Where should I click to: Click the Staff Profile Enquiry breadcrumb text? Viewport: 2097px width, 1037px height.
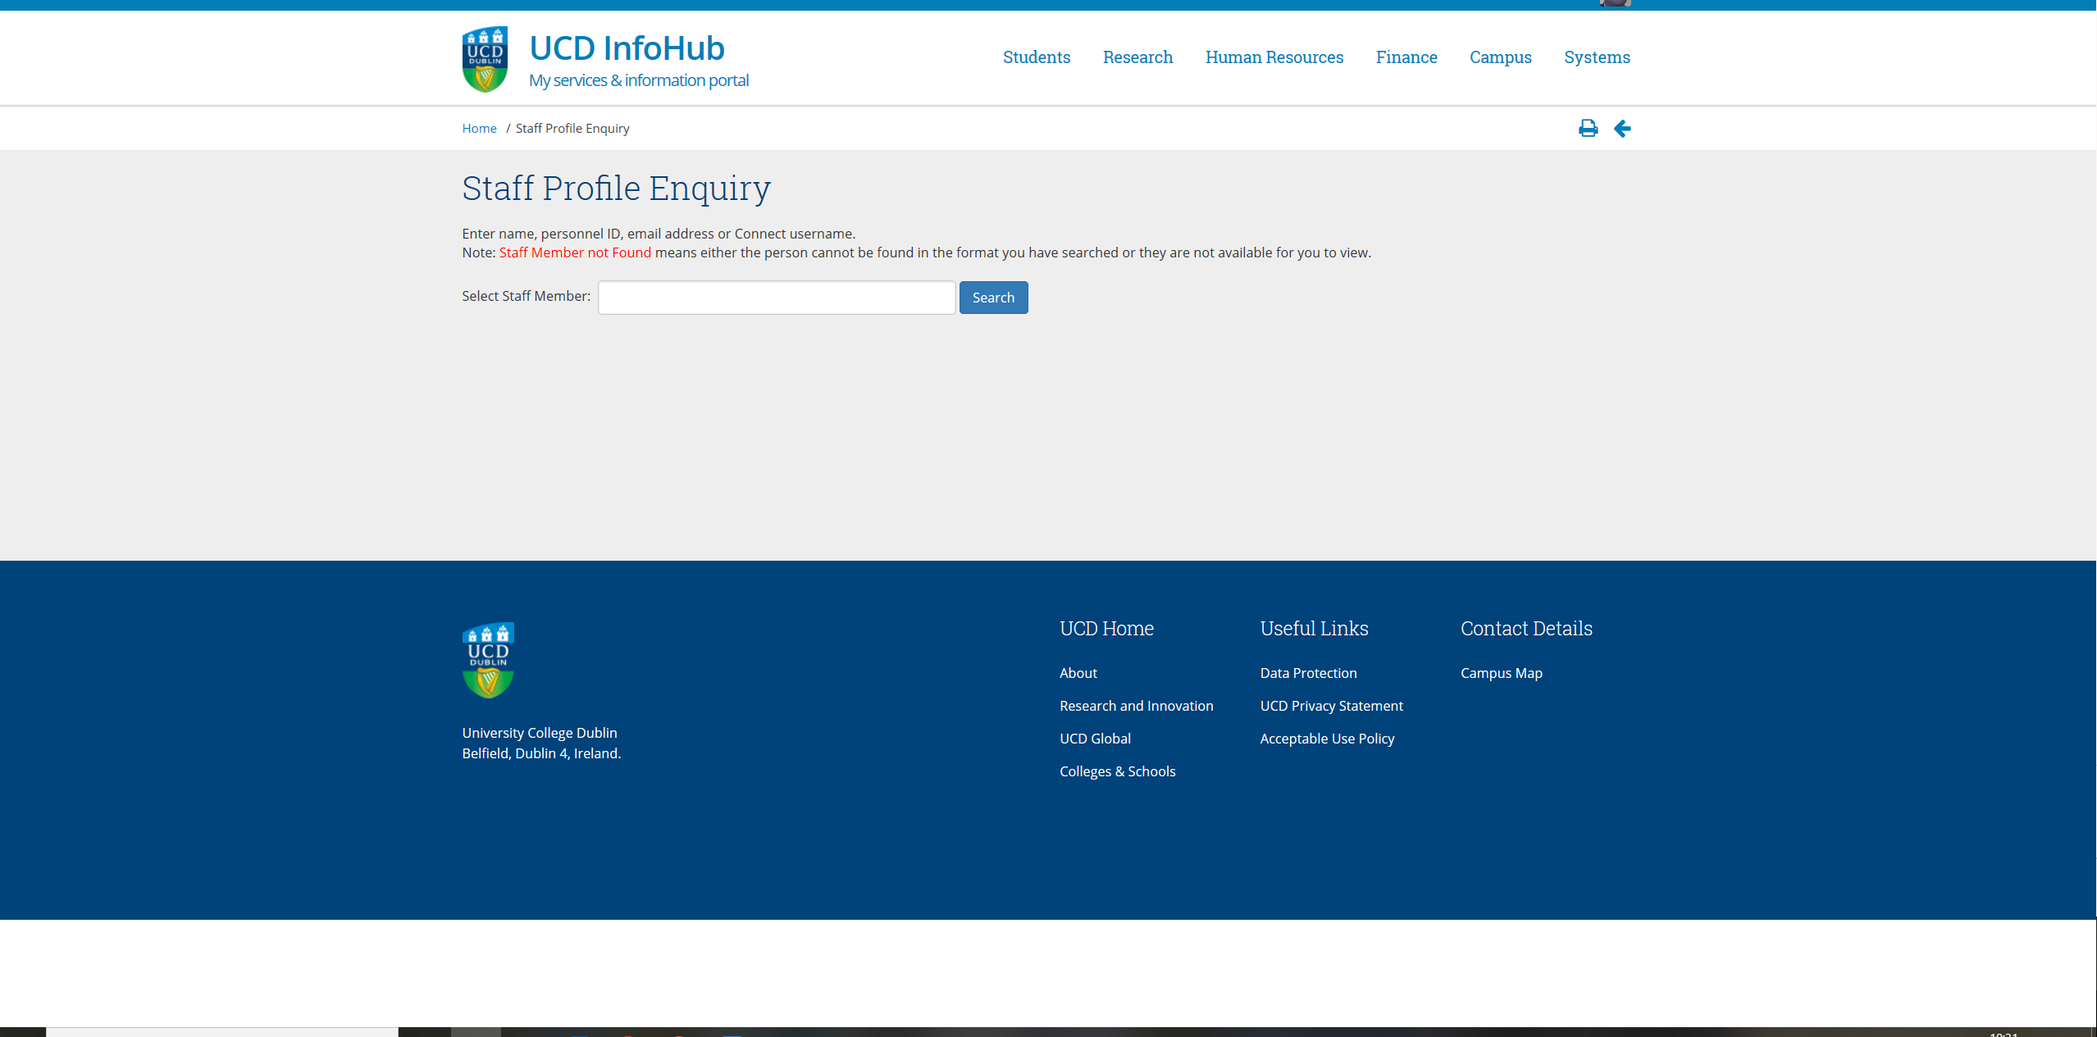point(572,129)
